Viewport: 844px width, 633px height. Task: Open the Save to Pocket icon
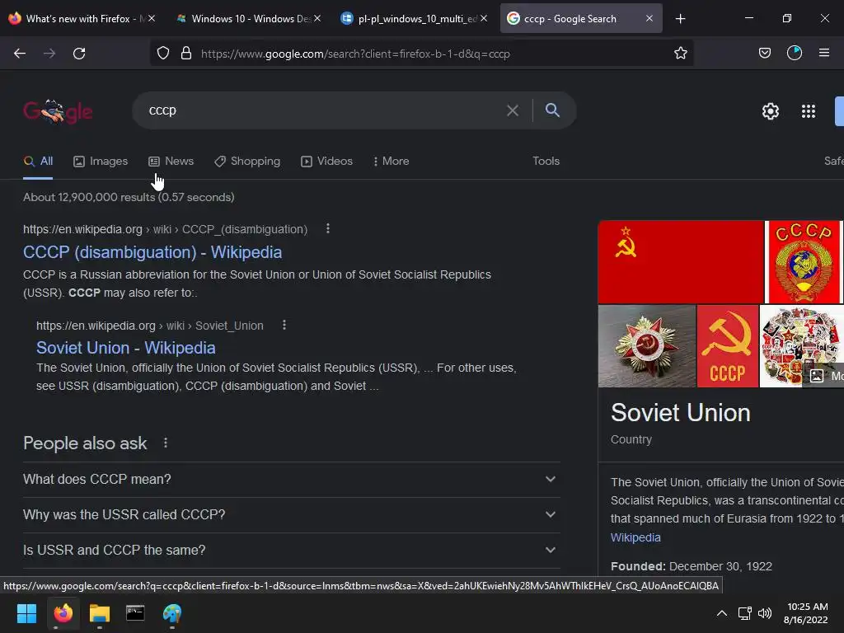pyautogui.click(x=764, y=54)
